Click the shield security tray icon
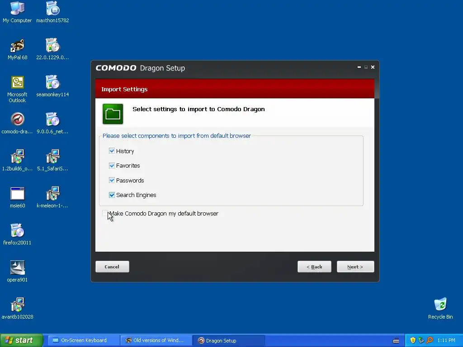Image resolution: width=463 pixels, height=347 pixels. point(413,340)
